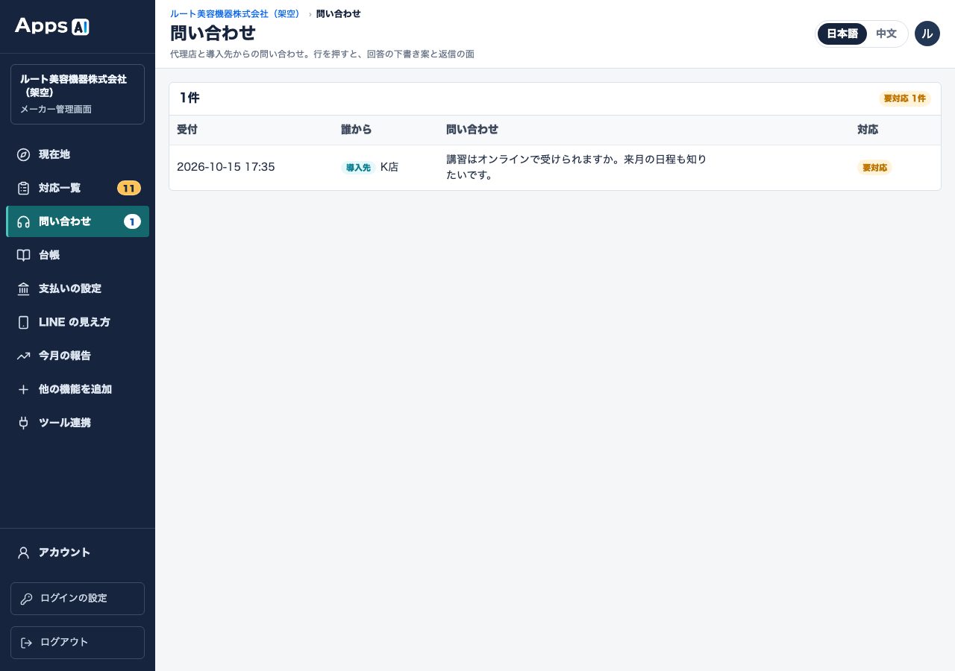Select 台帳 in the sidebar
955x671 pixels.
click(x=78, y=255)
